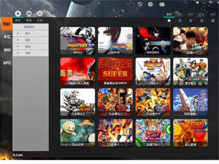Open the KOF98 game thumbnail

pyautogui.click(x=115, y=41)
